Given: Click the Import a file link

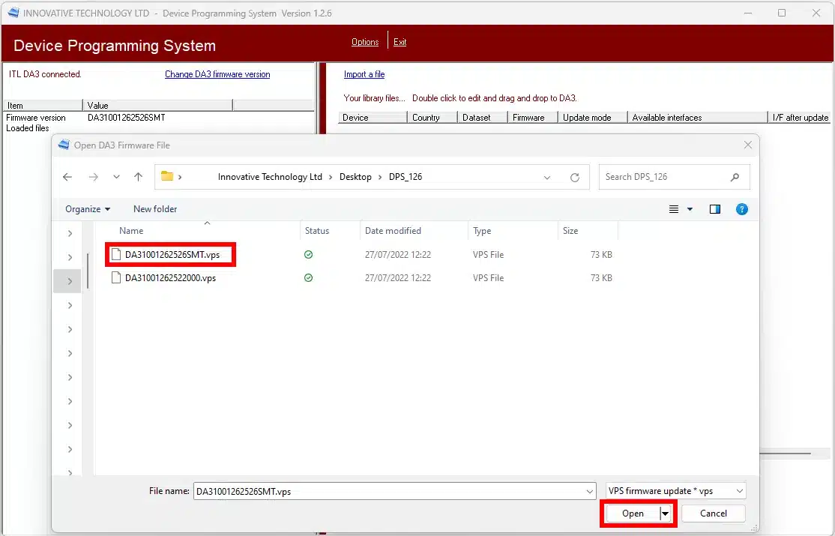Looking at the screenshot, I should [x=364, y=74].
